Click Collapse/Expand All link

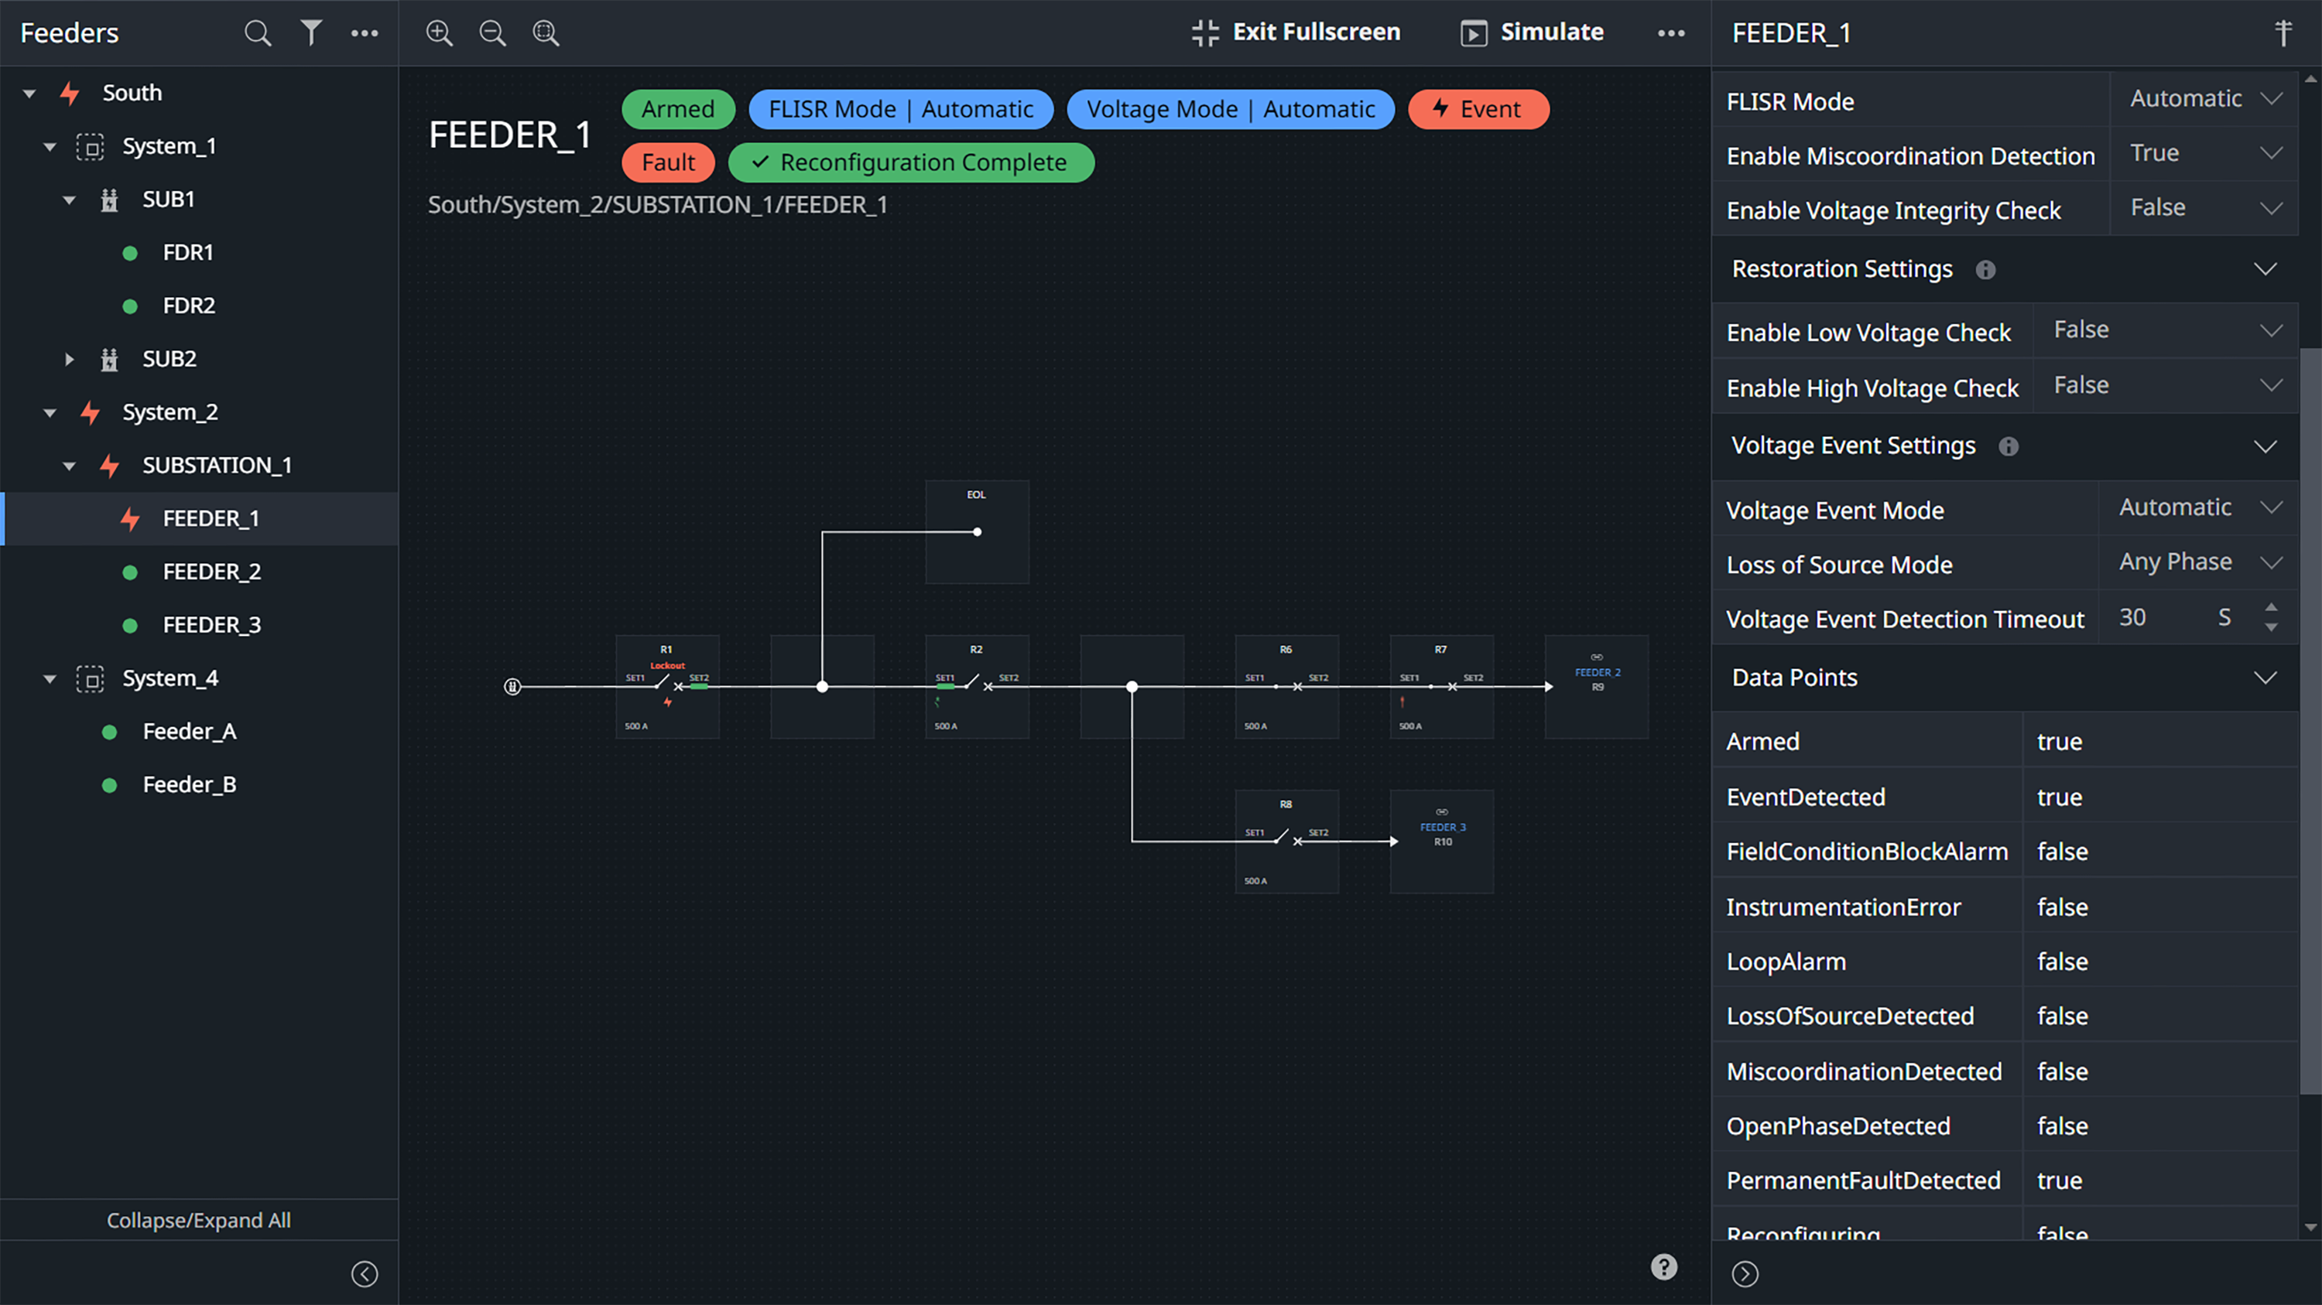(x=198, y=1221)
